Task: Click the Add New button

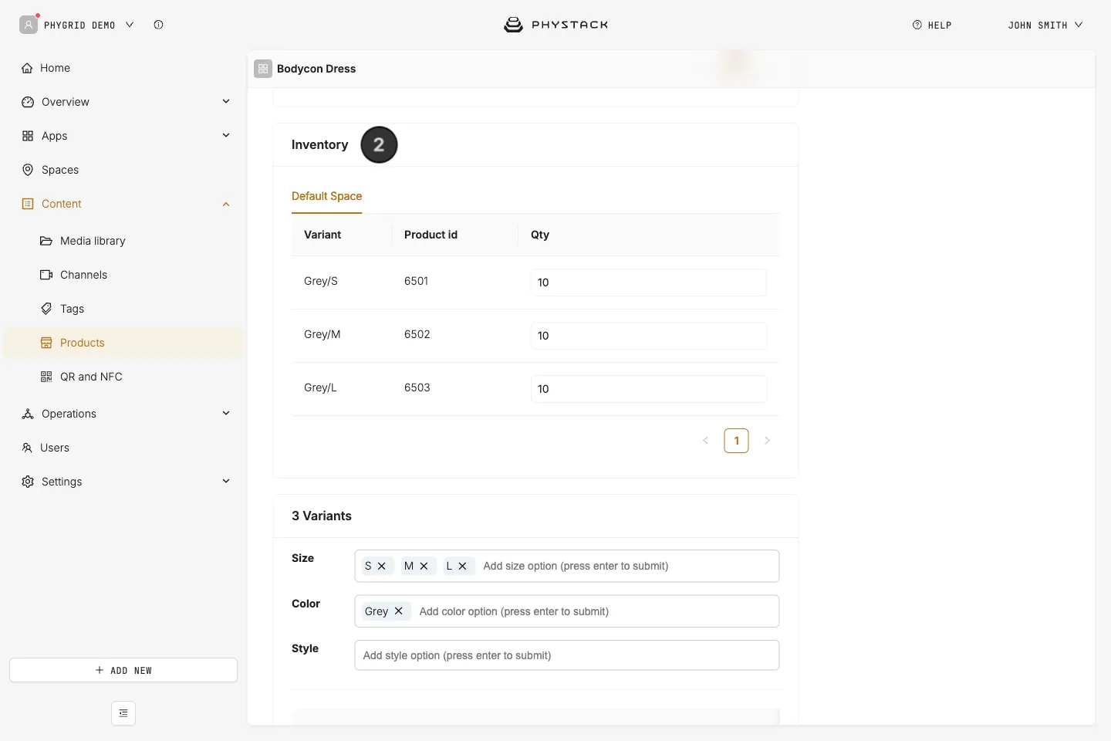Action: (123, 670)
